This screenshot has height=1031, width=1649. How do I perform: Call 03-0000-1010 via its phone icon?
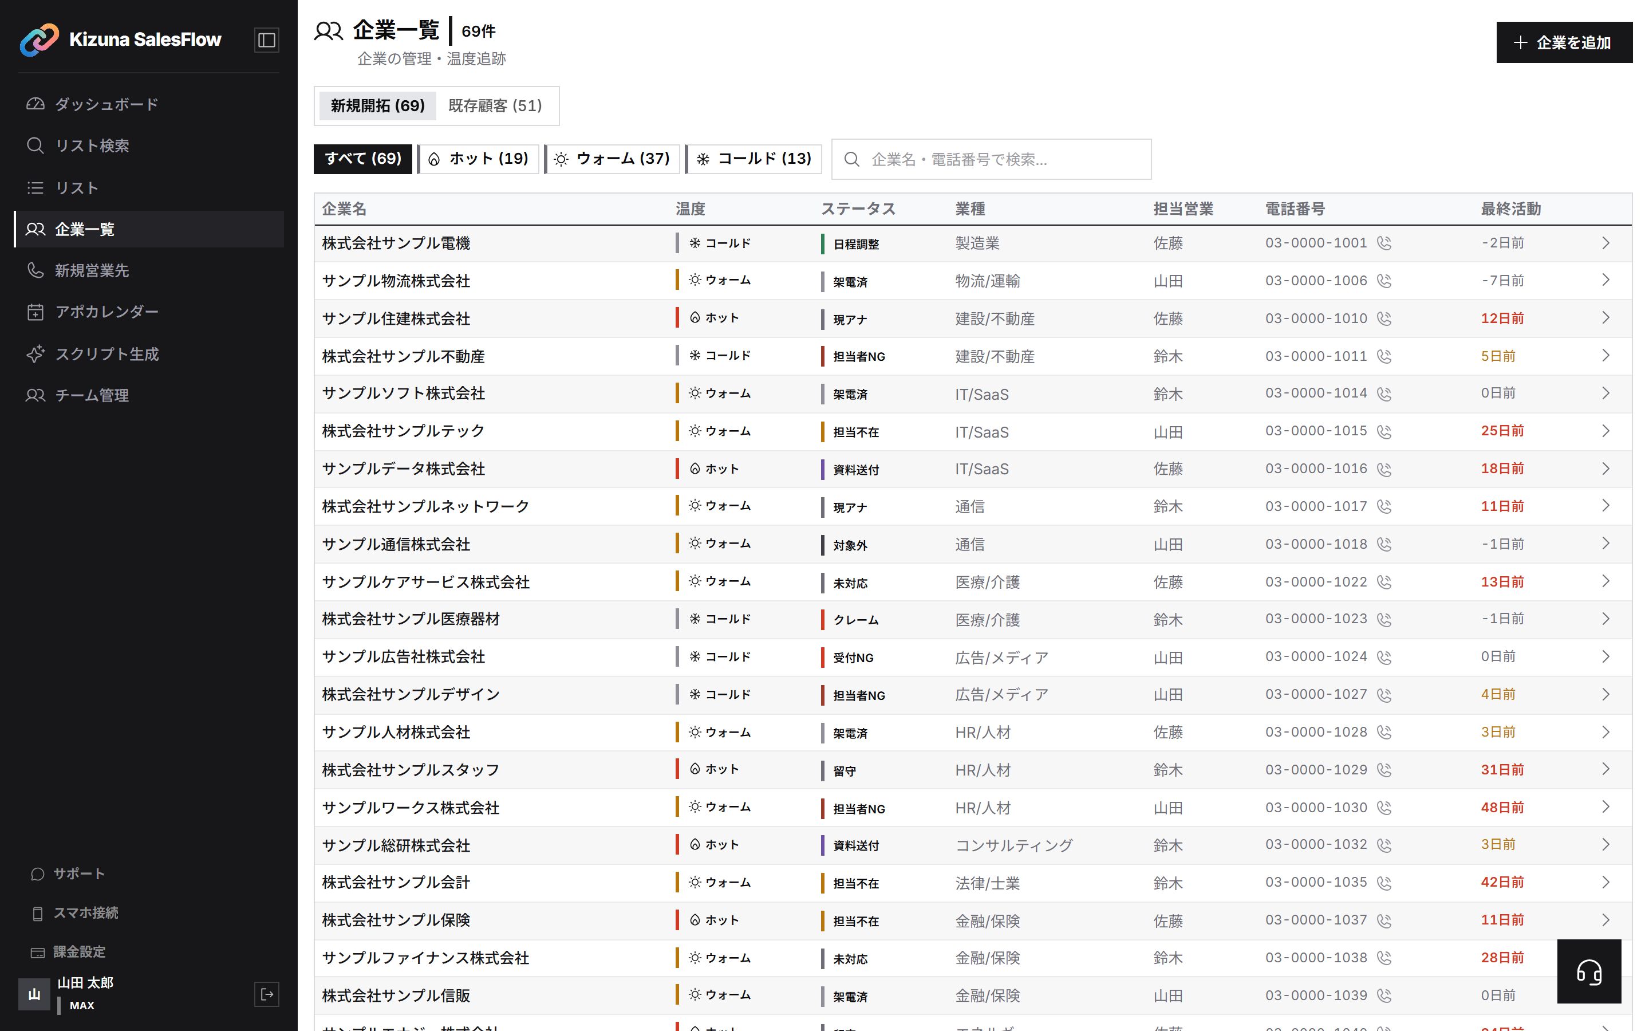pos(1384,318)
